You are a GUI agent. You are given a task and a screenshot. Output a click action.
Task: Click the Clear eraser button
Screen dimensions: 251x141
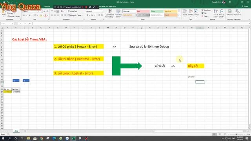[x=205, y=16]
